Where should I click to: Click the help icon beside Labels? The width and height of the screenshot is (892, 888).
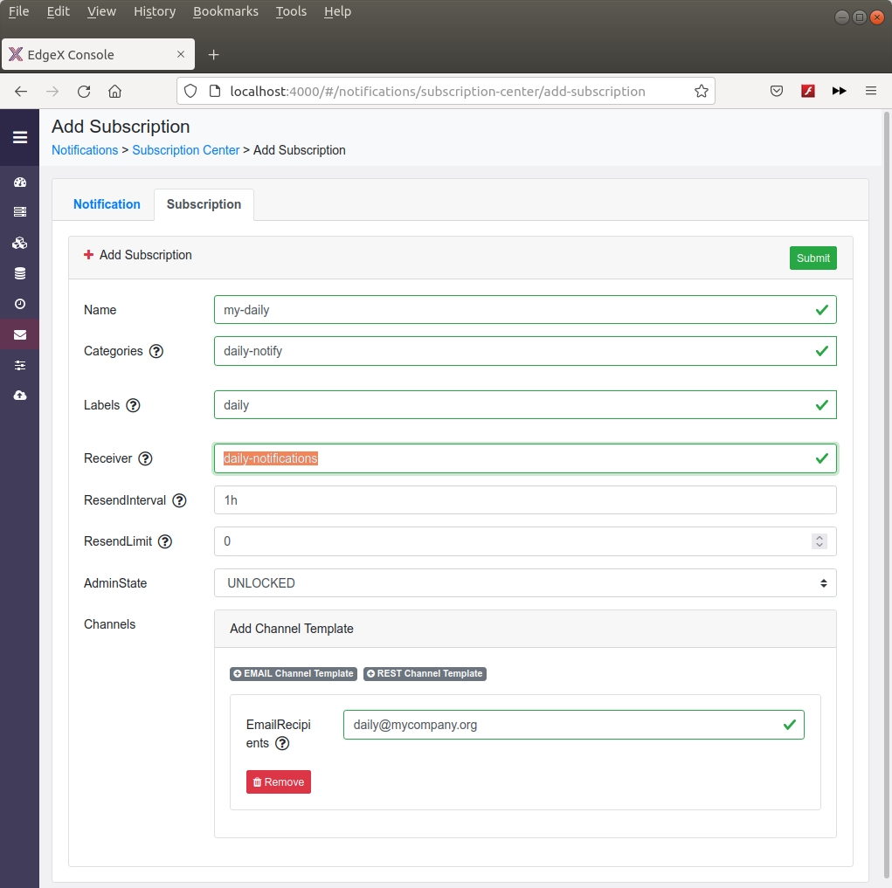(x=133, y=405)
